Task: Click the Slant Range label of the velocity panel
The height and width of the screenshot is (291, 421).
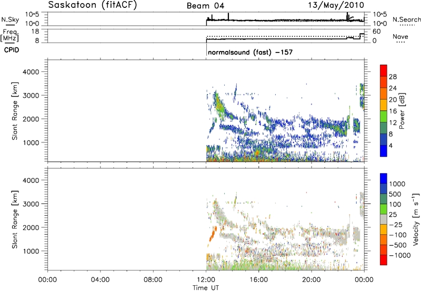Action: click(15, 220)
